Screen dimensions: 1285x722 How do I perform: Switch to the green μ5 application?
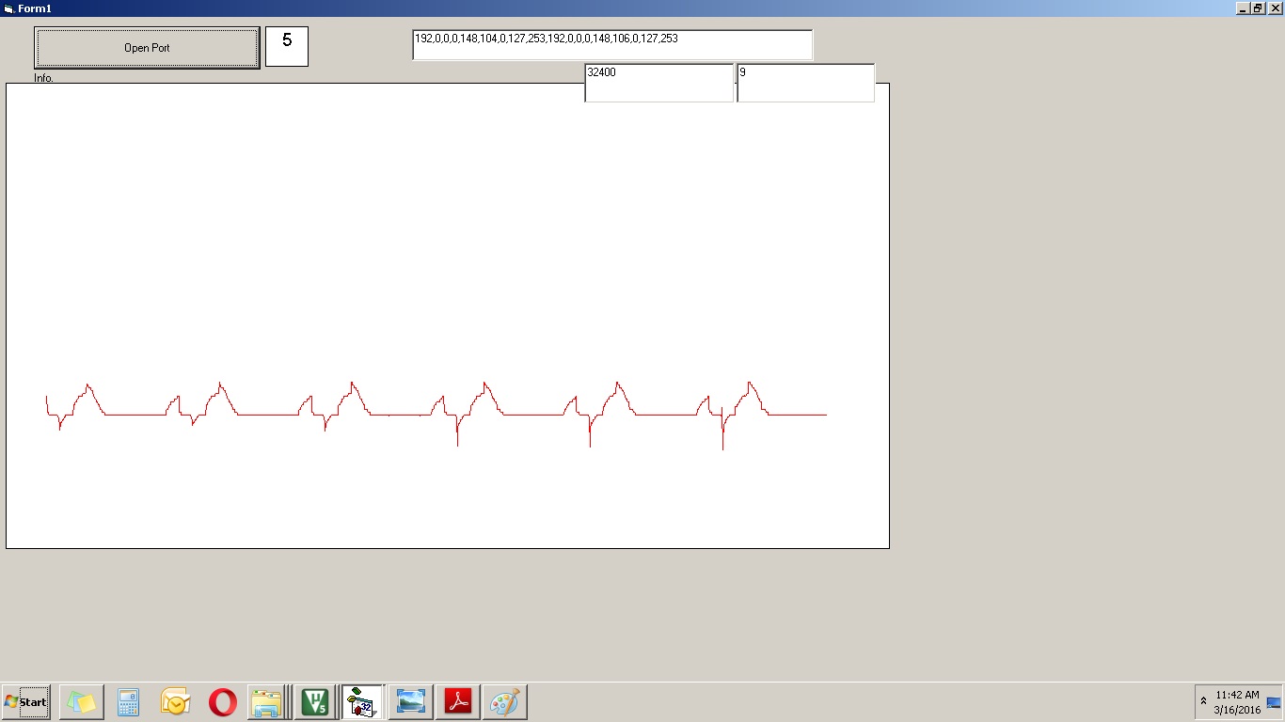[x=316, y=702]
